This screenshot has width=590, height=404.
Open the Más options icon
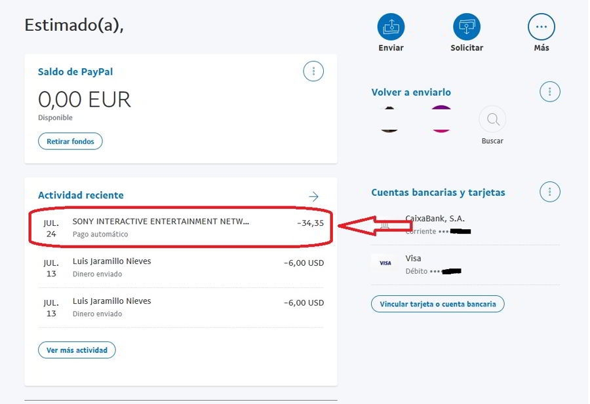[541, 27]
